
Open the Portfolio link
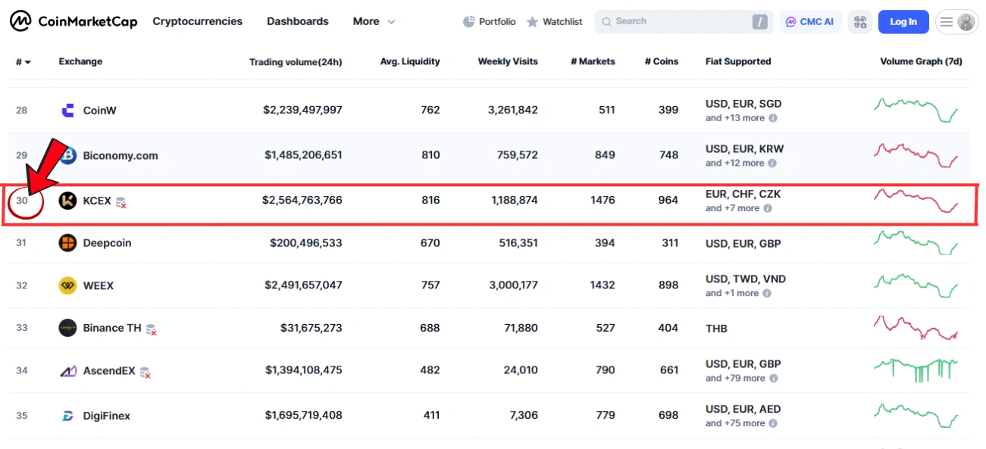[x=489, y=21]
